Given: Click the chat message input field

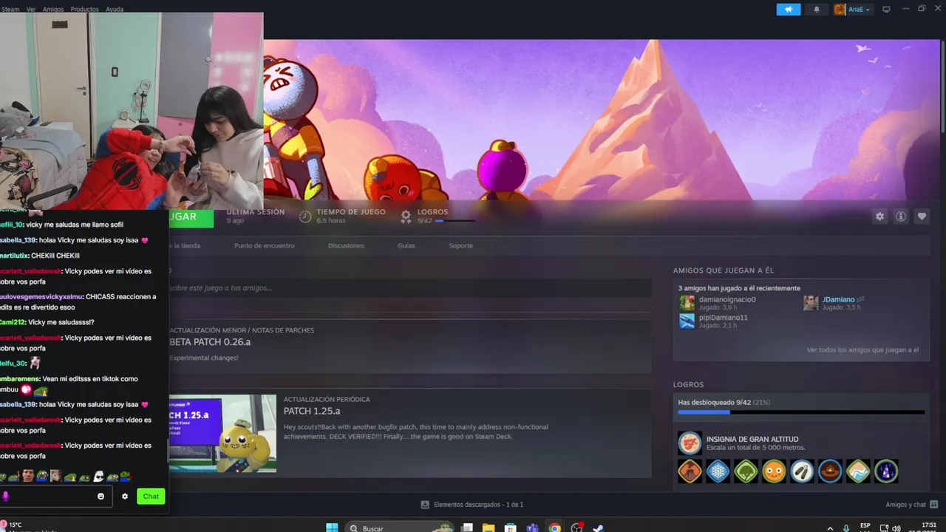Looking at the screenshot, I should coord(56,497).
